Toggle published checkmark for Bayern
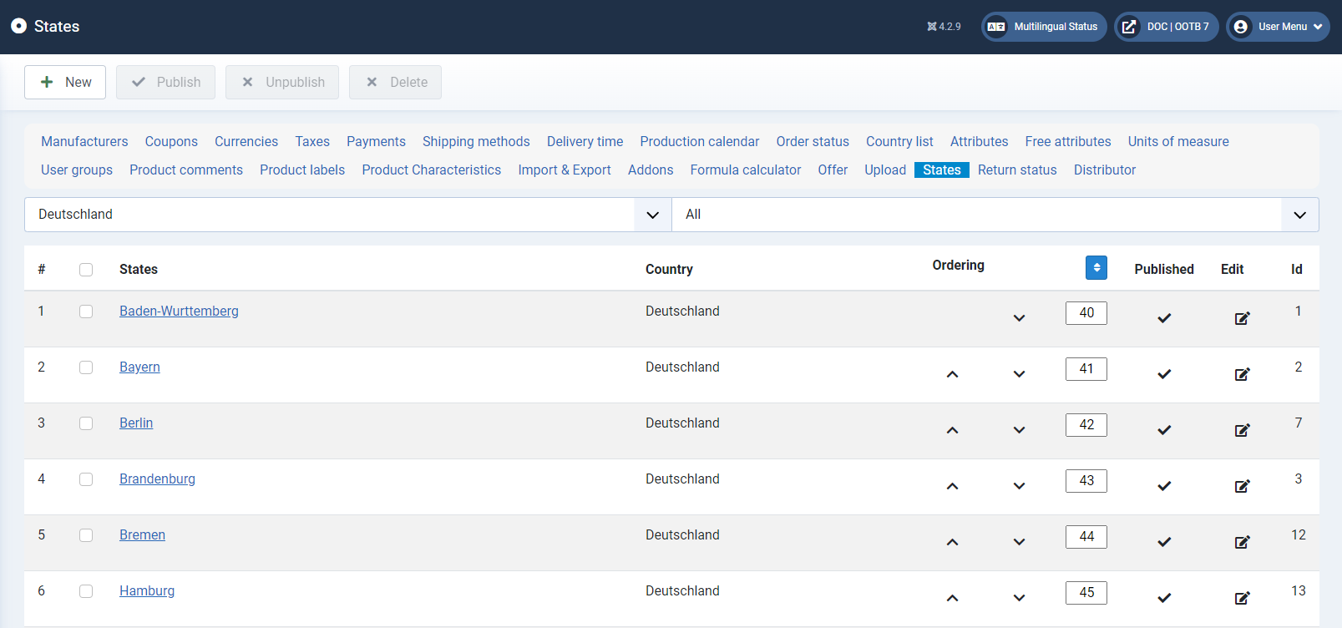Viewport: 1342px width, 628px height. click(x=1164, y=374)
